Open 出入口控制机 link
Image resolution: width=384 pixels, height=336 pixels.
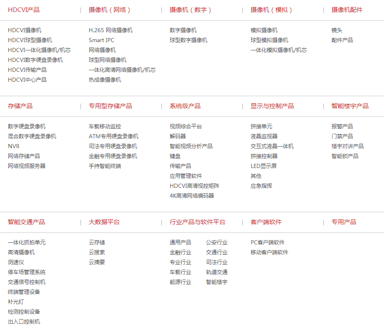[x=24, y=322]
